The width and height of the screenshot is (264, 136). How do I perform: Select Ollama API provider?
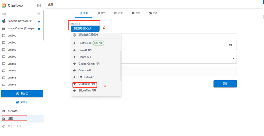pyautogui.click(x=96, y=70)
